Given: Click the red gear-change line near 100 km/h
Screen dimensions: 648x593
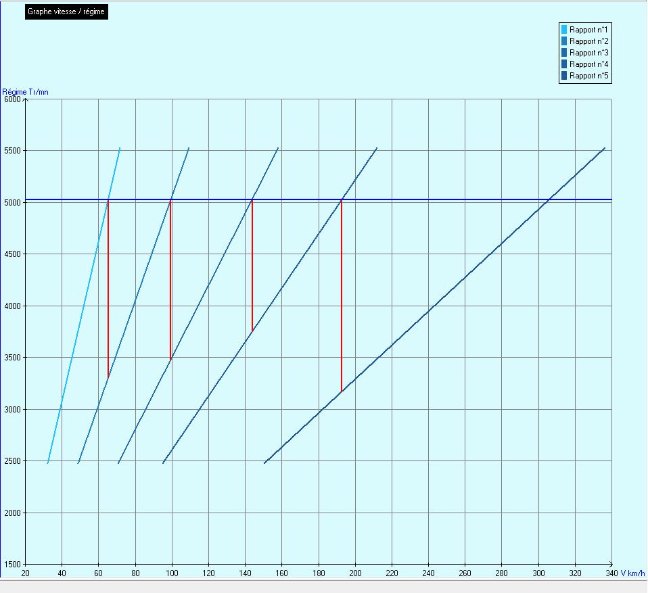Looking at the screenshot, I should click(x=170, y=280).
